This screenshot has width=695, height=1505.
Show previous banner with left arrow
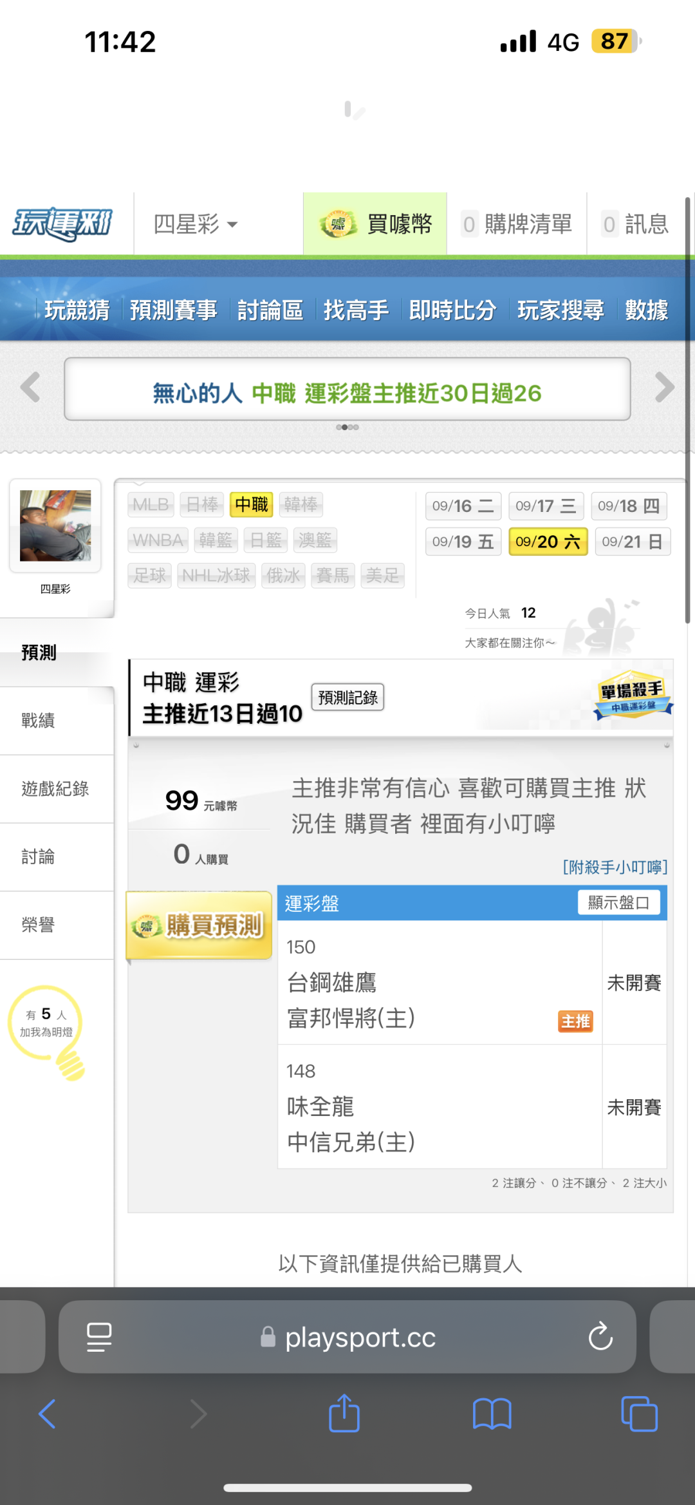click(x=30, y=387)
